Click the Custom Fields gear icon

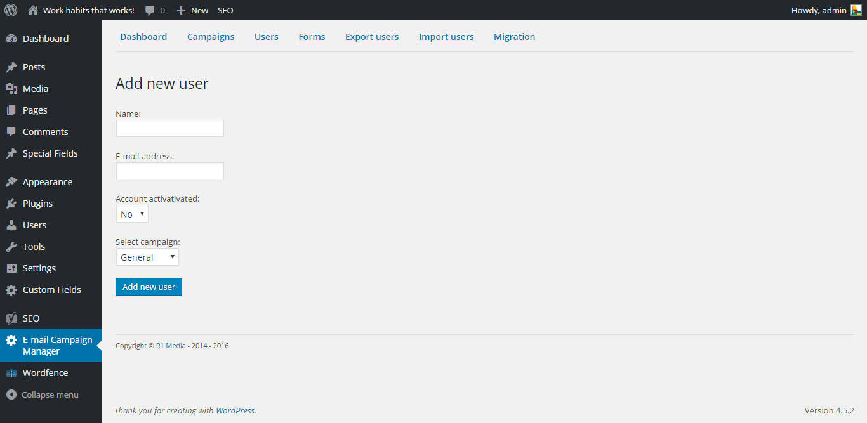11,290
